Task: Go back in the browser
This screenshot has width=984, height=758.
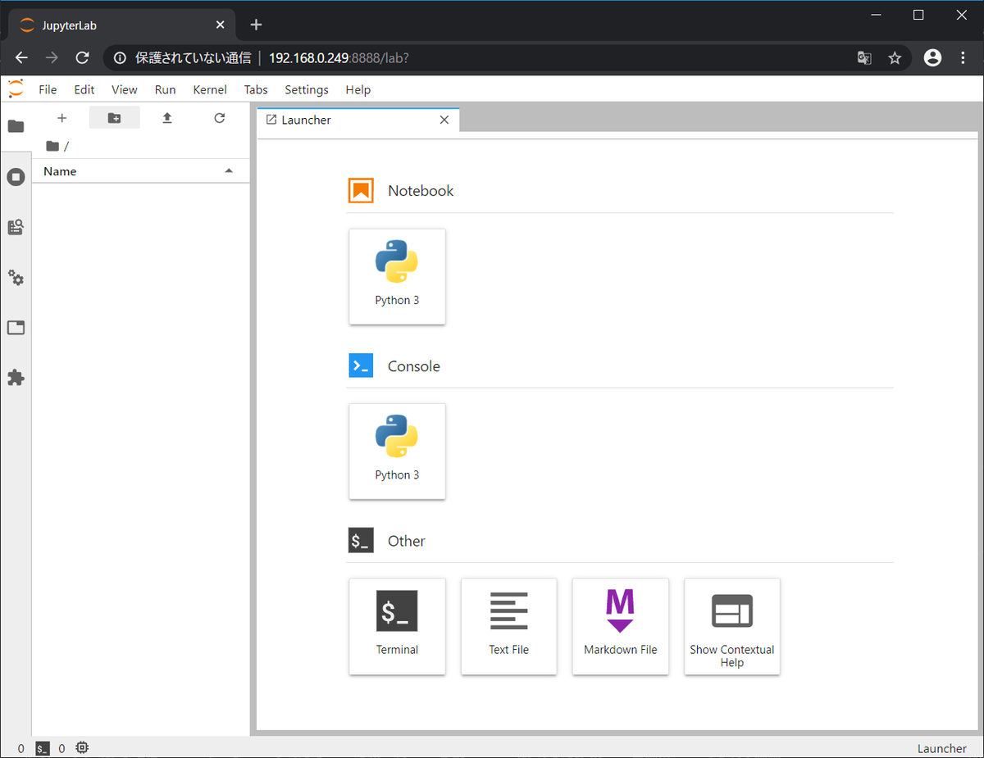Action: click(21, 58)
